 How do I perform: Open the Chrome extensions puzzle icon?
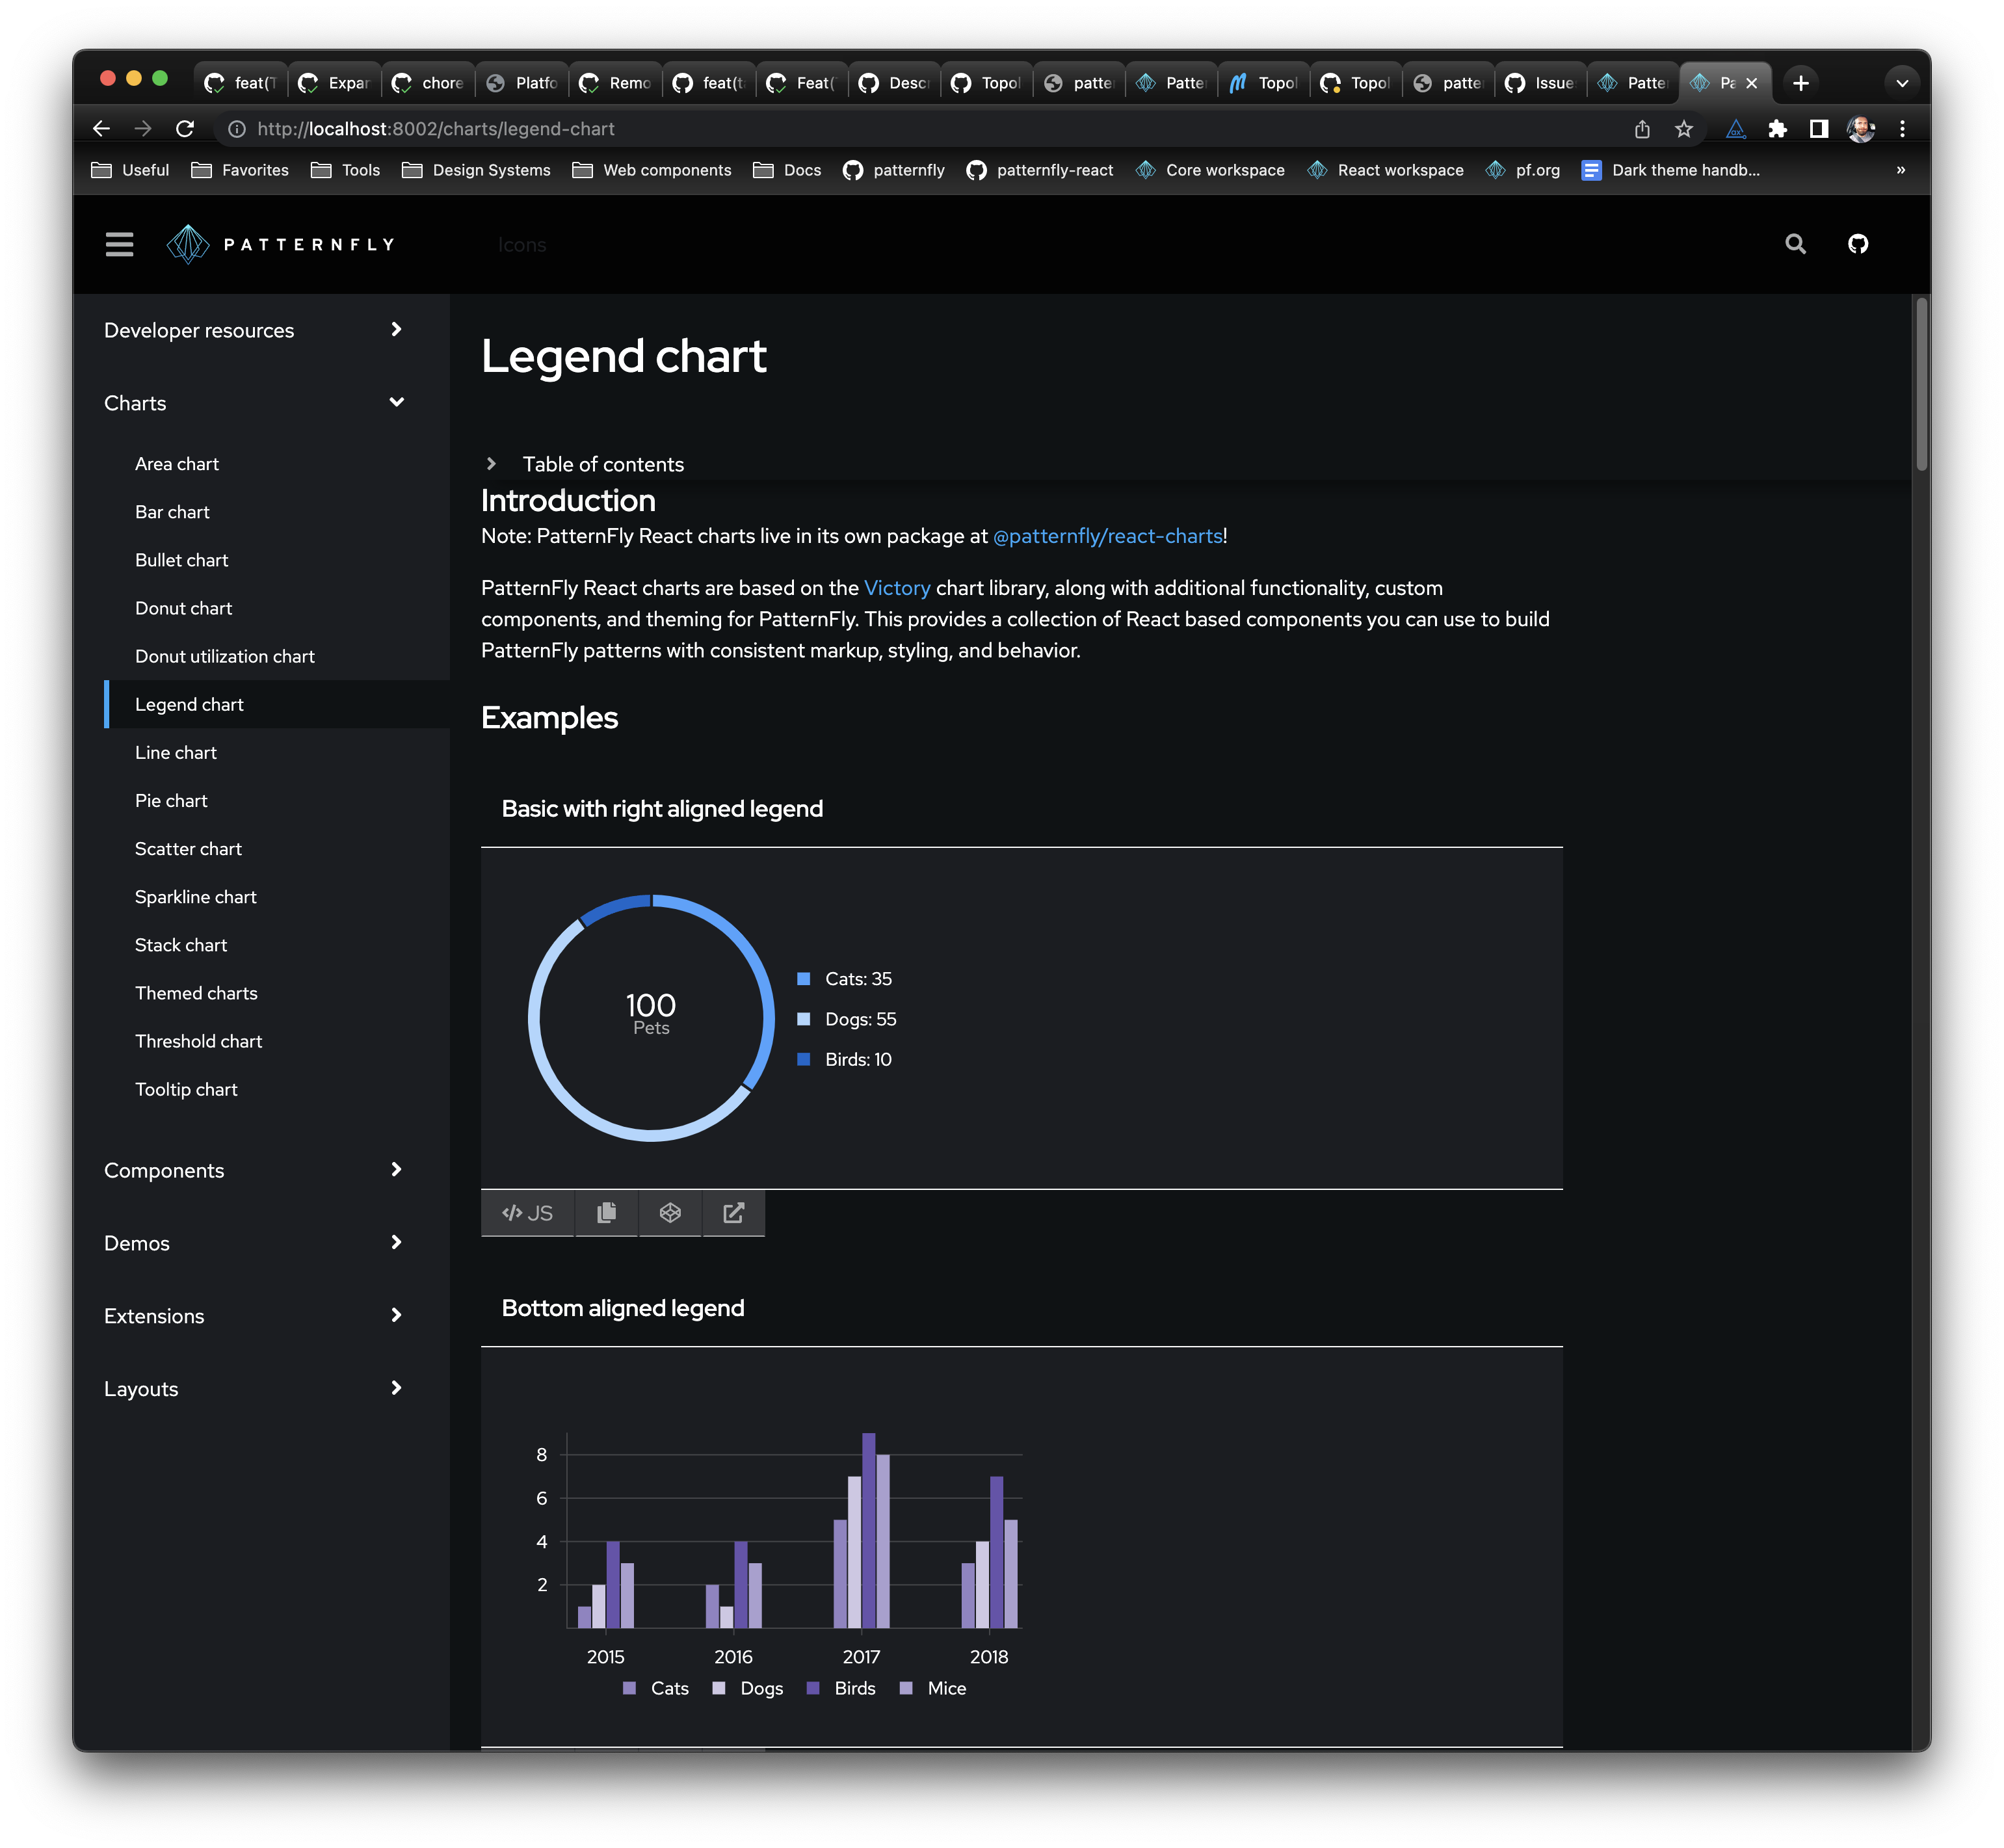[1777, 129]
